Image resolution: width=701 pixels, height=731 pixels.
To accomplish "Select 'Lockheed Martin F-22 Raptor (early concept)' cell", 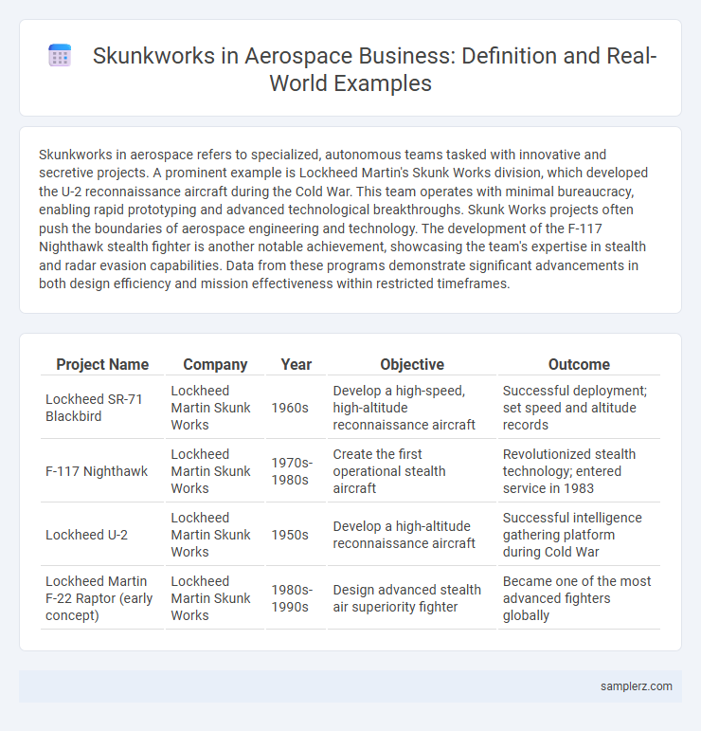I will click(102, 598).
